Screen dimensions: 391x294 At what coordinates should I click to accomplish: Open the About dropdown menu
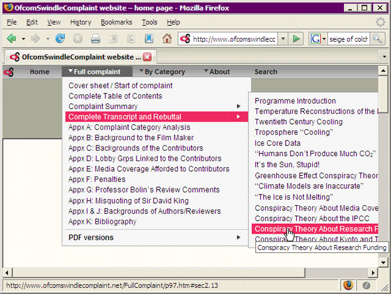tap(217, 72)
